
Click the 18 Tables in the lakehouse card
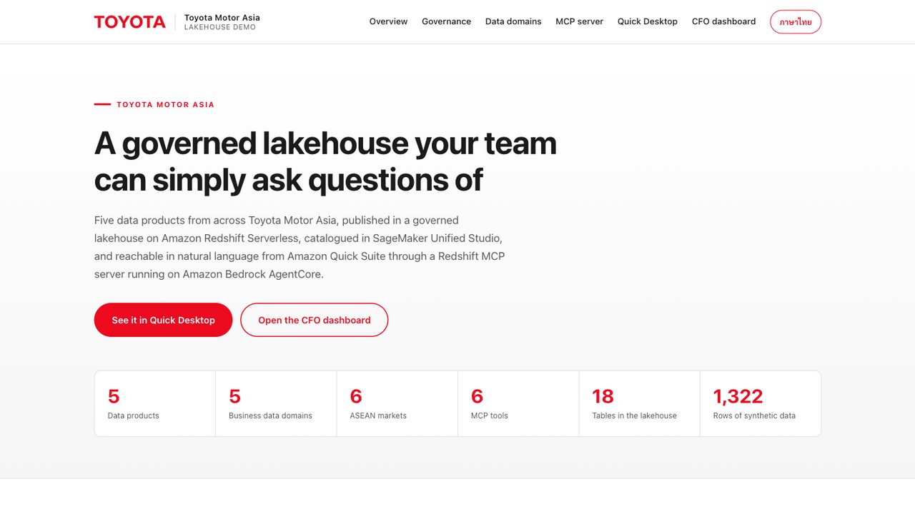pyautogui.click(x=639, y=403)
